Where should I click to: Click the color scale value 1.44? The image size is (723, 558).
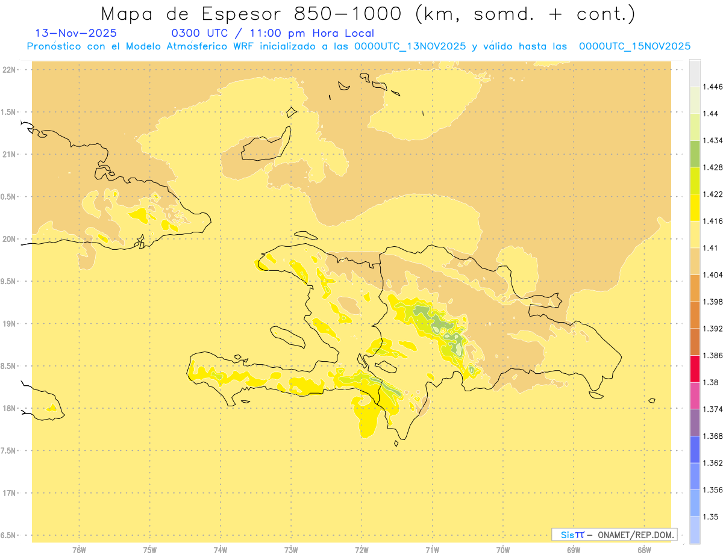tap(711, 113)
